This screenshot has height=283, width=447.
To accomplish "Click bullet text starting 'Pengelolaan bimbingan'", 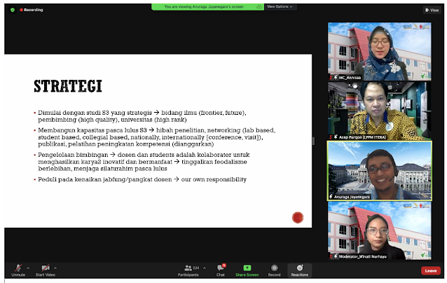I will coord(144,162).
